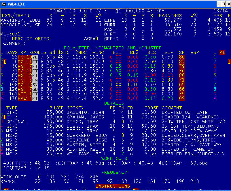Select horse name HERO OF ORDER
Image resolution: width=231 pixels, height=191 pixels.
(x=31, y=39)
